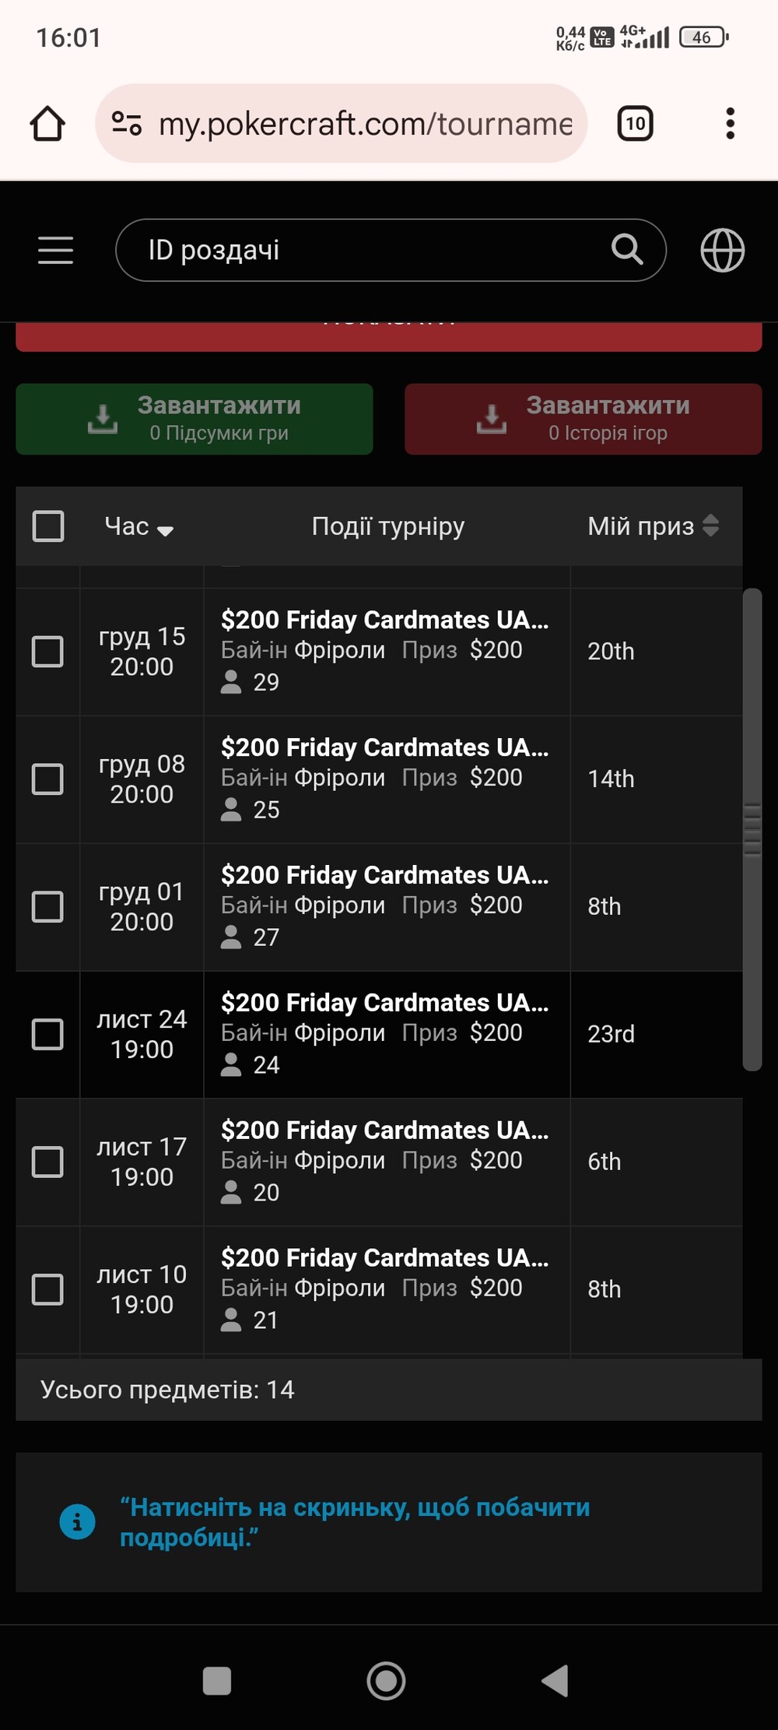Image resolution: width=778 pixels, height=1730 pixels.
Task: Download hand history with red Завантажити button
Action: point(583,419)
